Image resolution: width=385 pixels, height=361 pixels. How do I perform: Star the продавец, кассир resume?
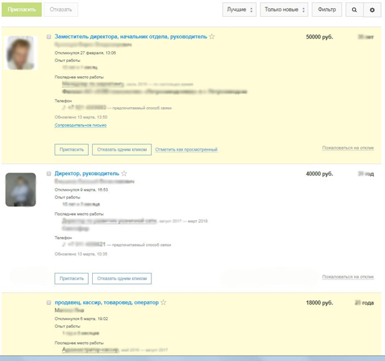[164, 302]
